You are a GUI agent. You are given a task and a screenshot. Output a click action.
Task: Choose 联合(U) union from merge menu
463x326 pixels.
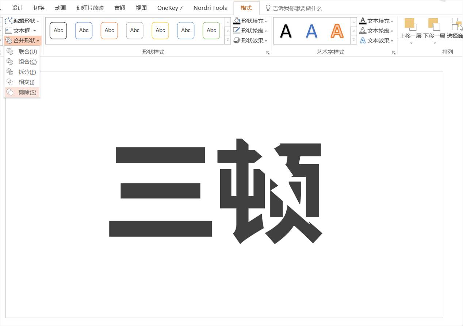coord(22,51)
